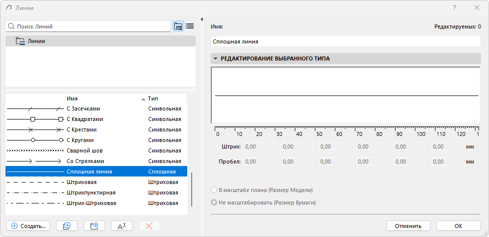489x237 pixels.
Task: Click the rename attribute icon
Action: pyautogui.click(x=122, y=226)
